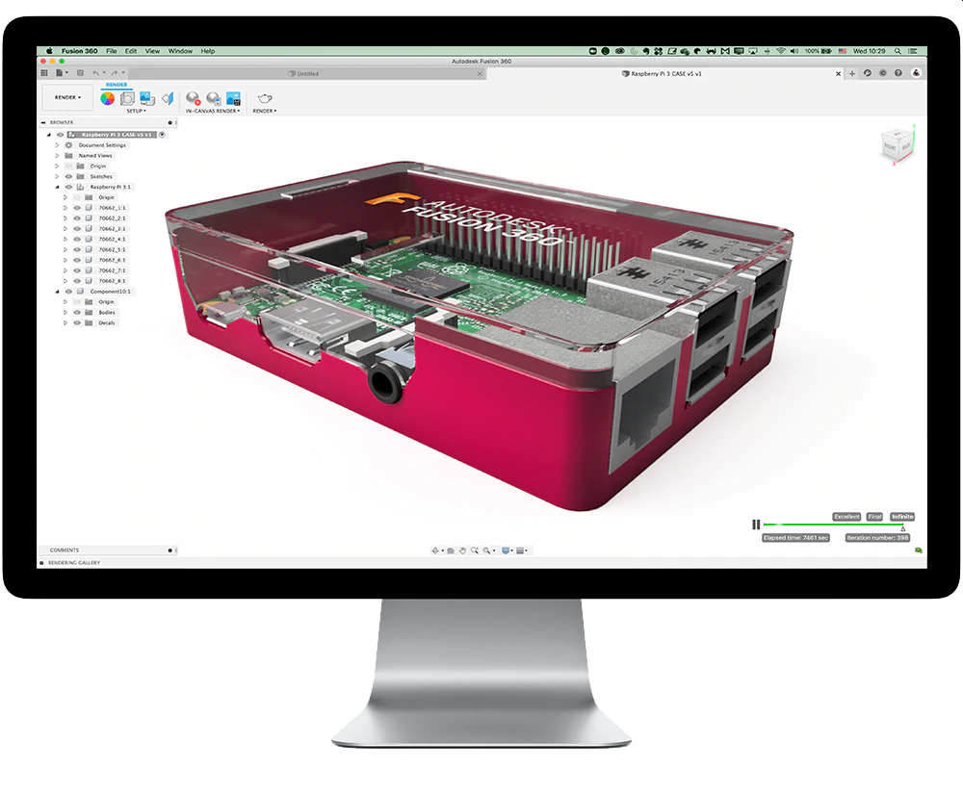The height and width of the screenshot is (795, 963).
Task: Open the Window menu
Action: pos(181,52)
